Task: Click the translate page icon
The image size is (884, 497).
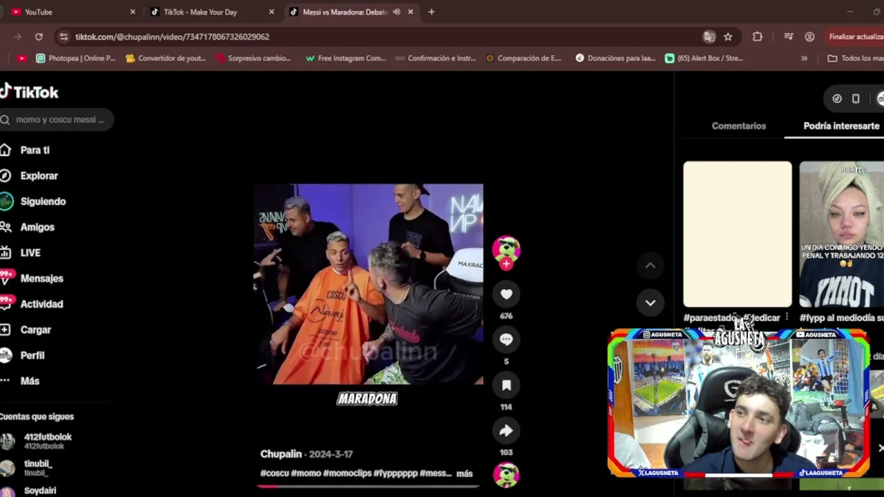Action: [x=709, y=37]
